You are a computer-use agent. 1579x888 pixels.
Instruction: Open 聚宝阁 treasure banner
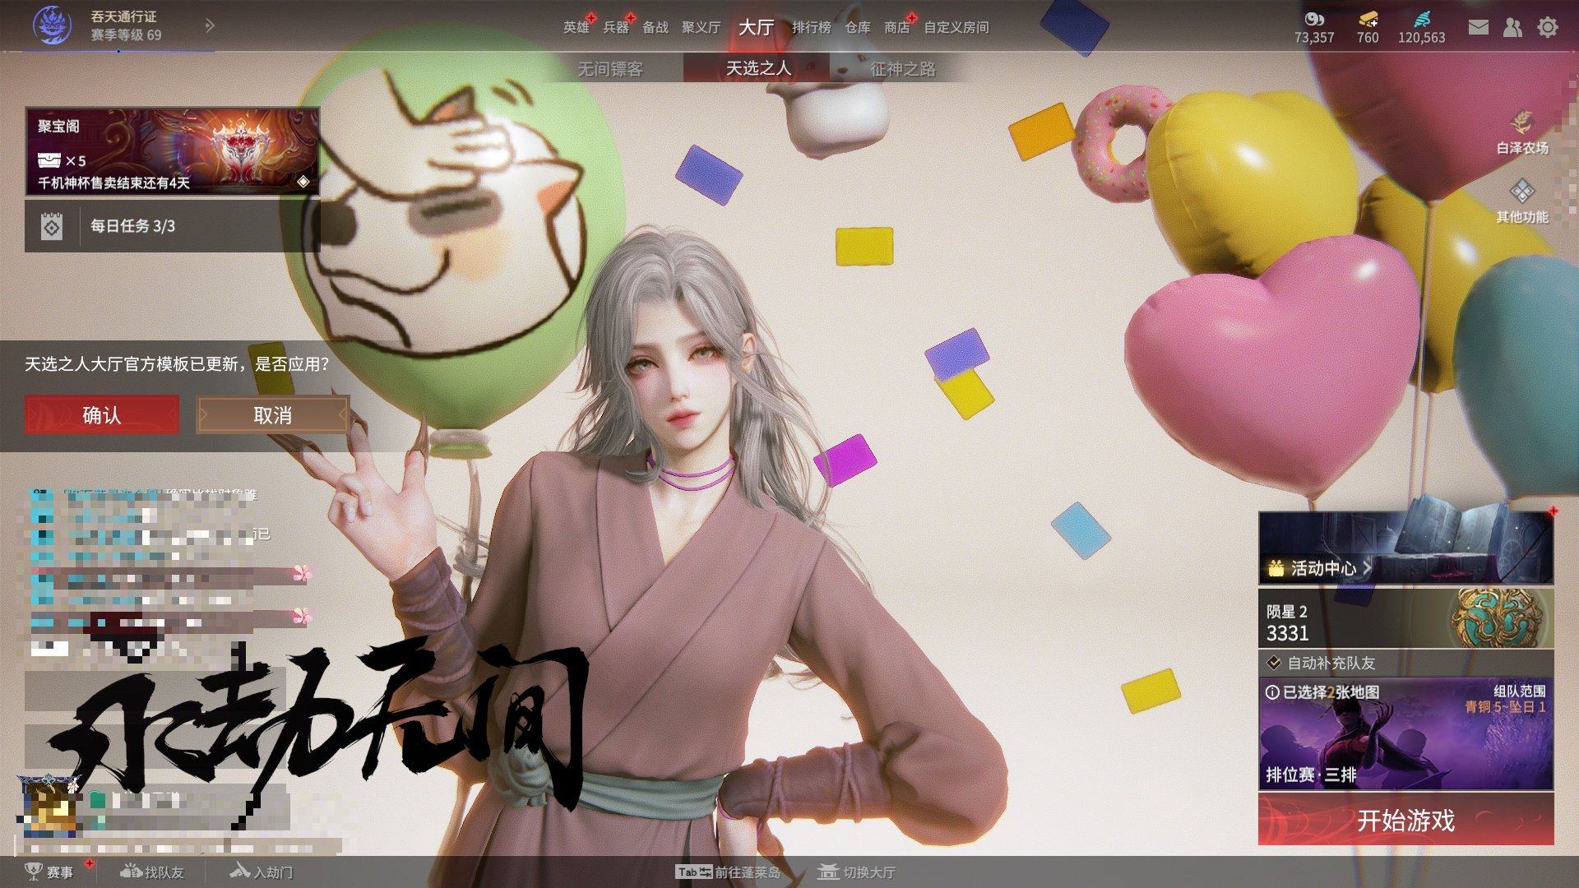coord(172,151)
